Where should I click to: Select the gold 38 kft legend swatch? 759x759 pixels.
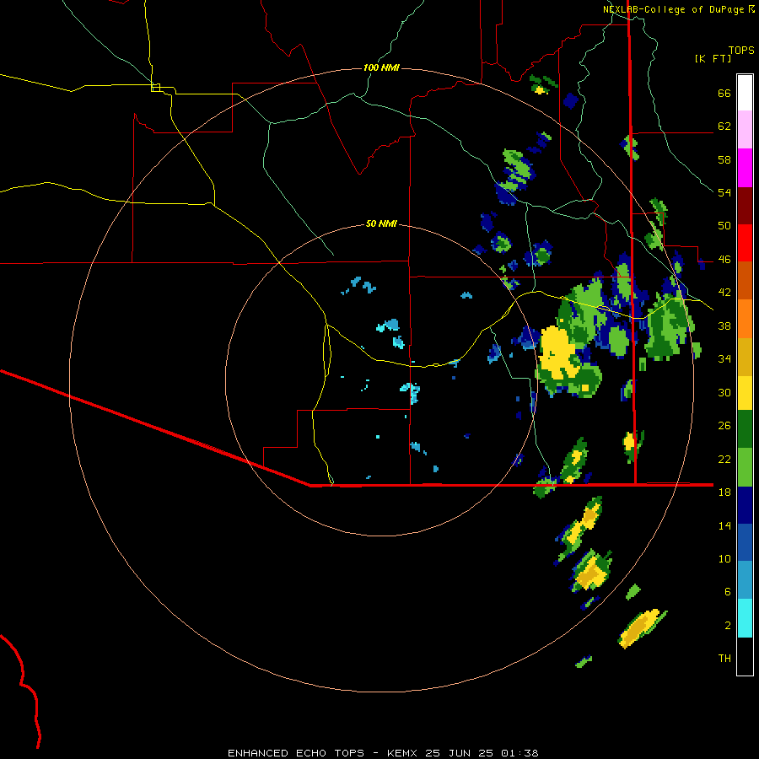[745, 357]
